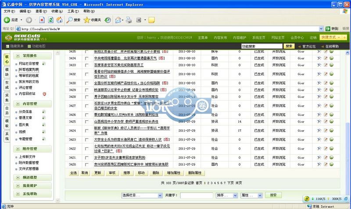Click the 审核 button

coord(112,173)
